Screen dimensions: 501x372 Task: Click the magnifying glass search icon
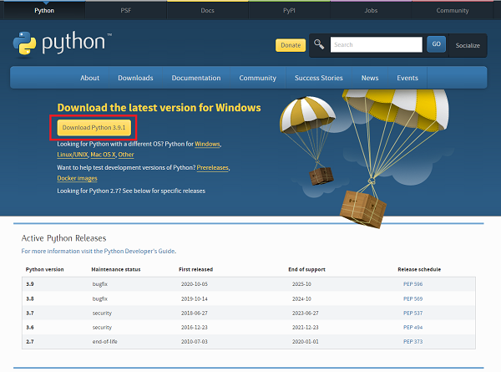(319, 44)
